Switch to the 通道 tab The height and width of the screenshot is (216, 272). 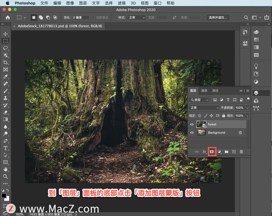204,91
